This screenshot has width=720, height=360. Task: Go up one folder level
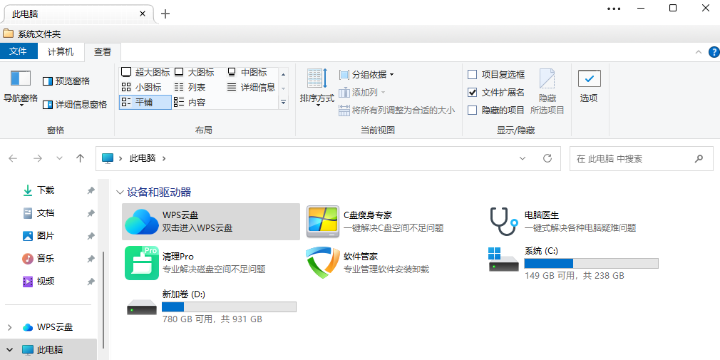(81, 158)
